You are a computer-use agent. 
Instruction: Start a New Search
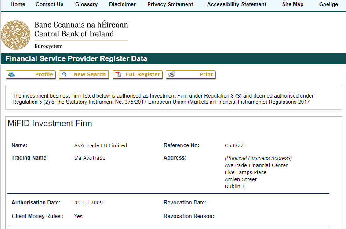click(89, 75)
